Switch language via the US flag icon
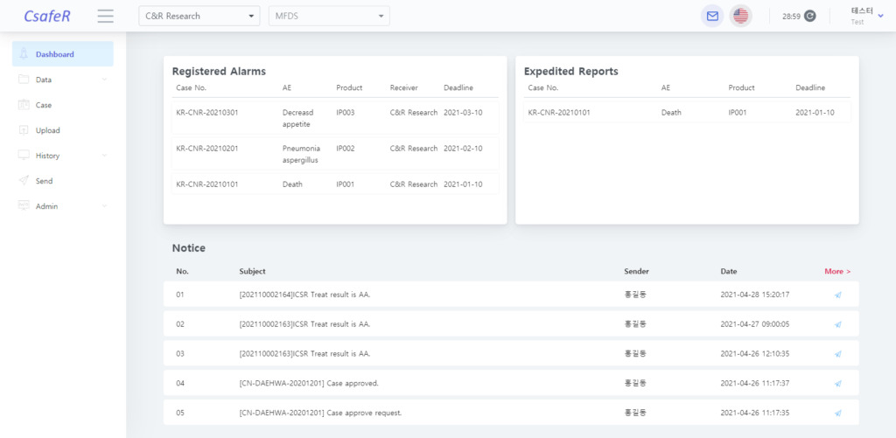 click(740, 16)
